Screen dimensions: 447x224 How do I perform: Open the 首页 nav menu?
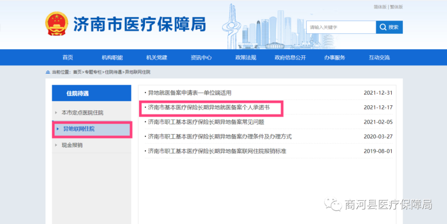(68, 58)
